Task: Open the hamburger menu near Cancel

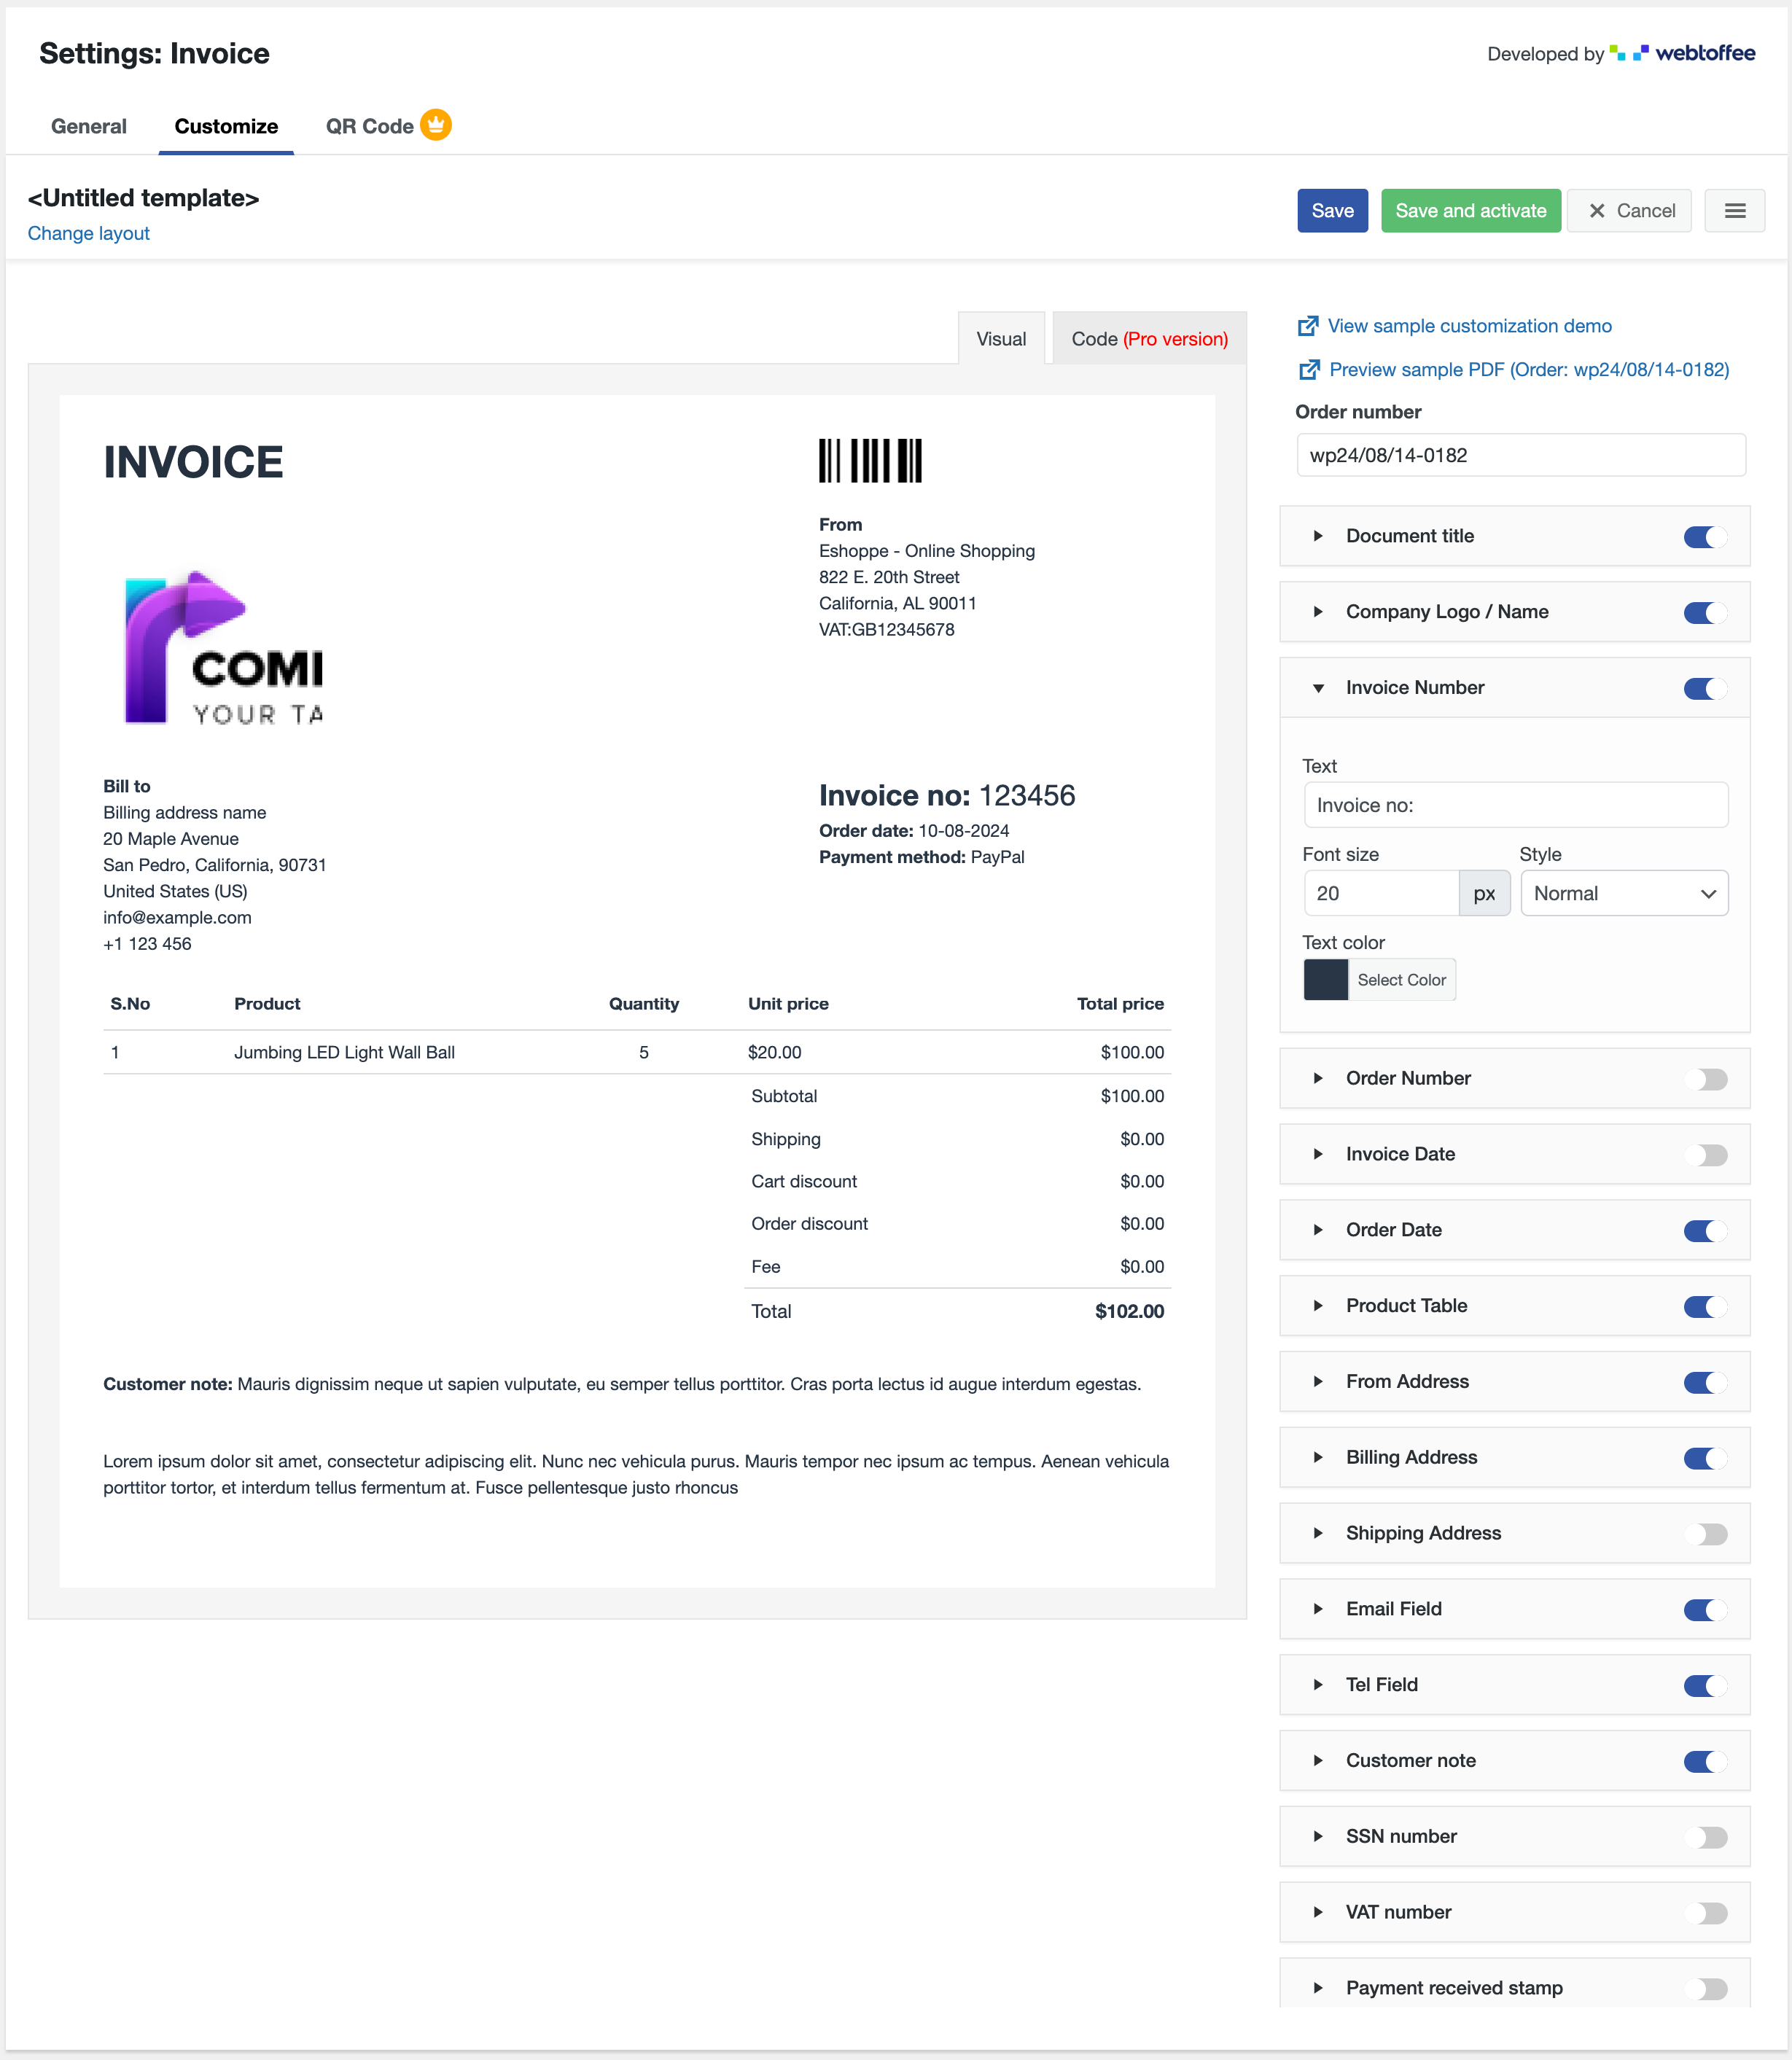Action: [1735, 210]
